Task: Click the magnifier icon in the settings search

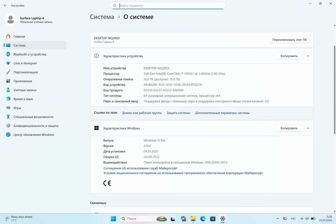Action: pyautogui.click(x=115, y=6)
